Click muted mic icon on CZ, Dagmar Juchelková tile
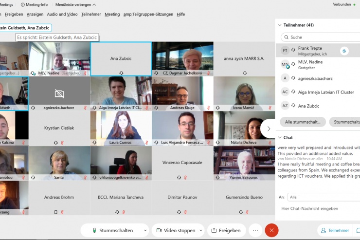 pyautogui.click(x=208, y=73)
